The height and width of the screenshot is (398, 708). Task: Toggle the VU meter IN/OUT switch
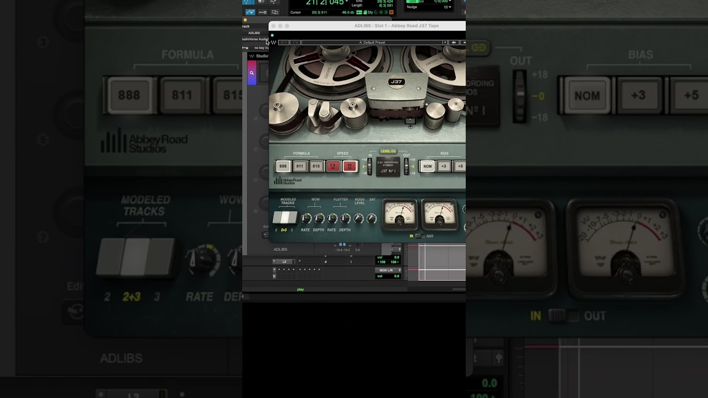pyautogui.click(x=420, y=236)
